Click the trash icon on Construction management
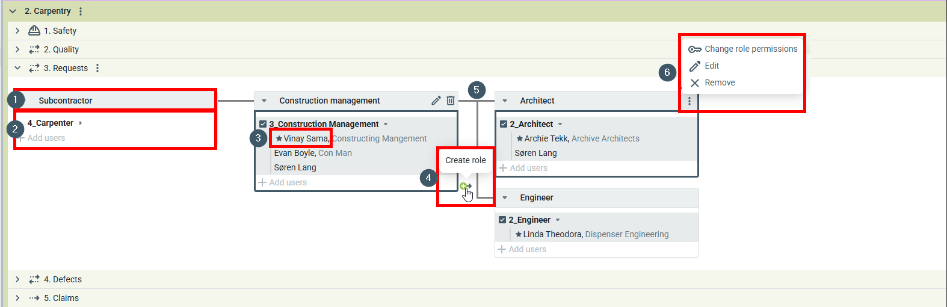The width and height of the screenshot is (947, 307). pos(451,101)
